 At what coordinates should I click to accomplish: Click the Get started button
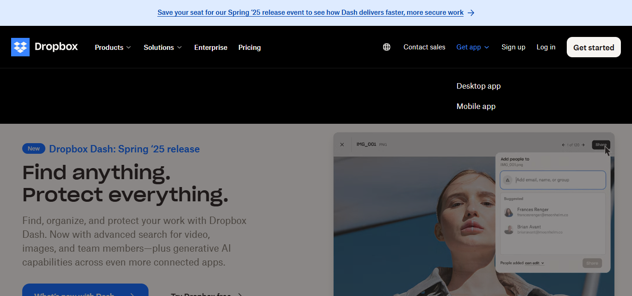[594, 47]
